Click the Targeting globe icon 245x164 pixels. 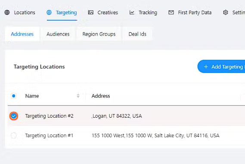(49, 12)
